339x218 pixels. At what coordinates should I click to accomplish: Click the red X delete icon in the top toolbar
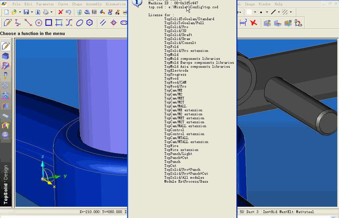61,12
